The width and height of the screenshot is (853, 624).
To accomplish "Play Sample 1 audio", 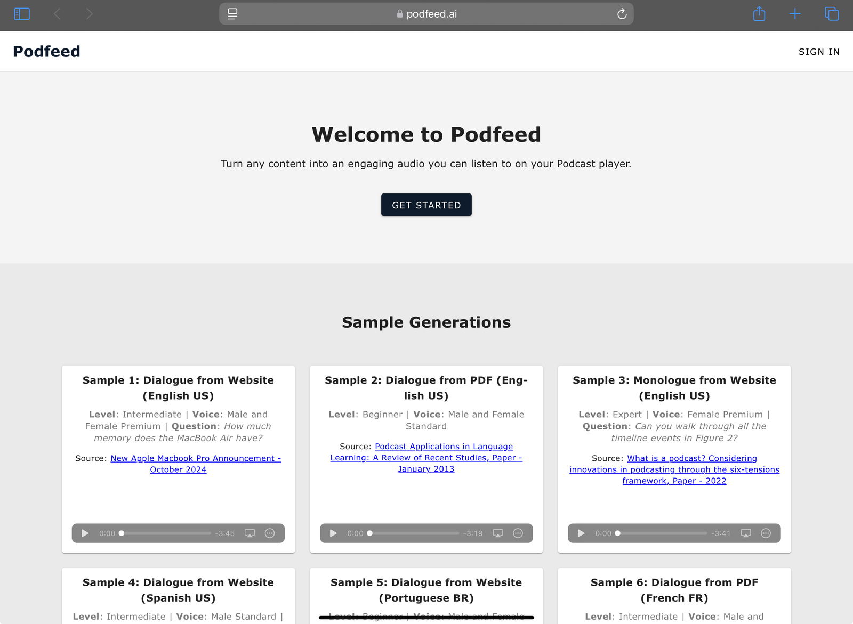I will click(85, 533).
